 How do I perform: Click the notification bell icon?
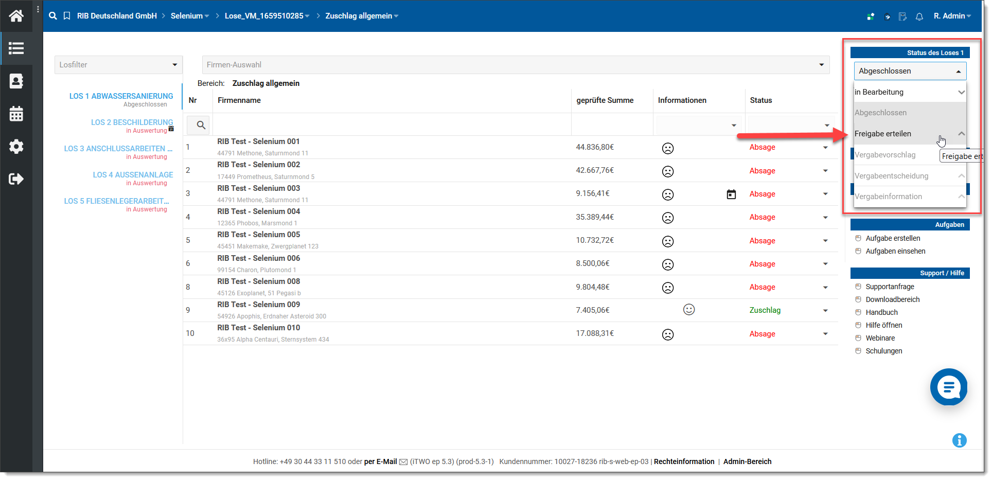pyautogui.click(x=919, y=16)
